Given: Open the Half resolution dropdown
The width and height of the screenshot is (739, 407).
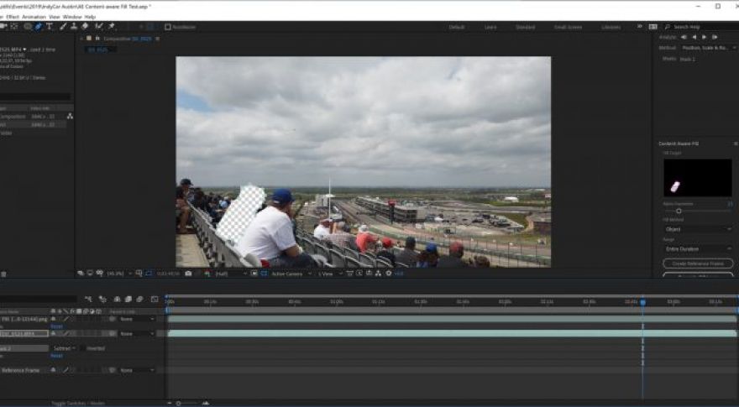Looking at the screenshot, I should (x=230, y=274).
